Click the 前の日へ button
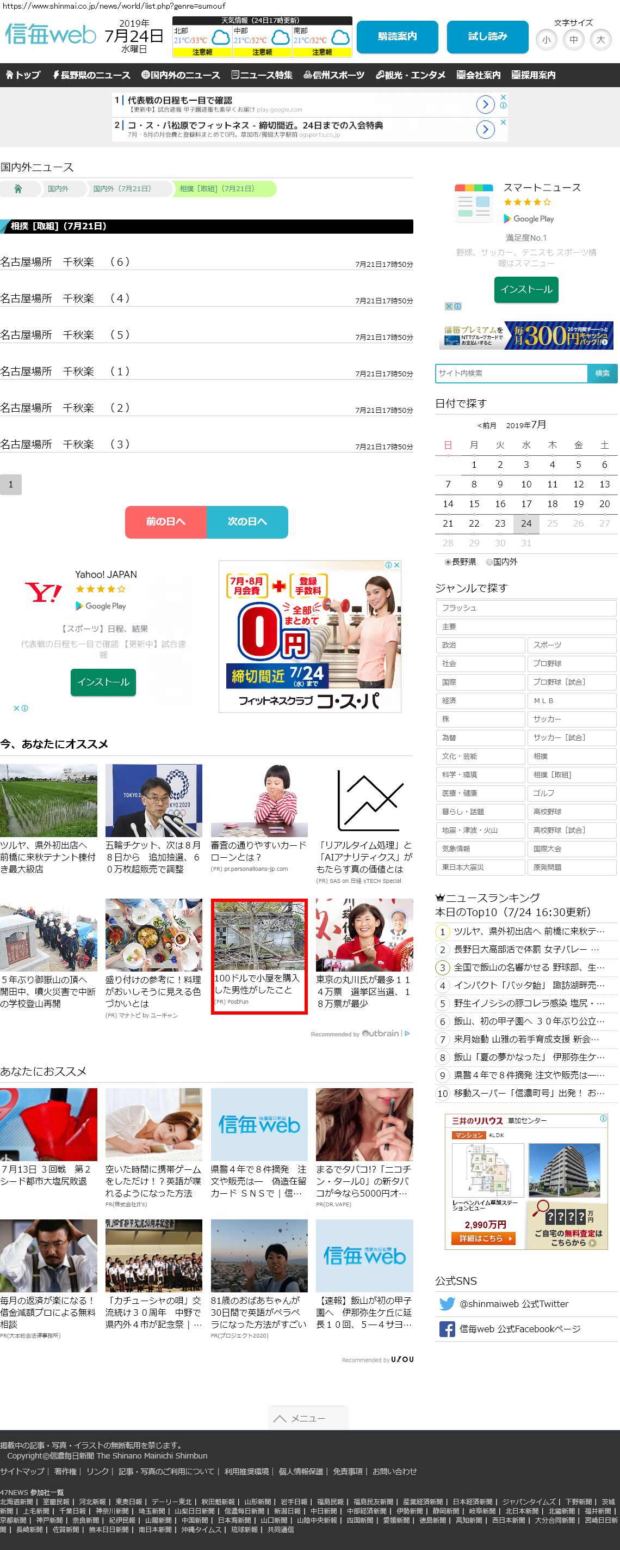The width and height of the screenshot is (620, 1550). (x=166, y=522)
